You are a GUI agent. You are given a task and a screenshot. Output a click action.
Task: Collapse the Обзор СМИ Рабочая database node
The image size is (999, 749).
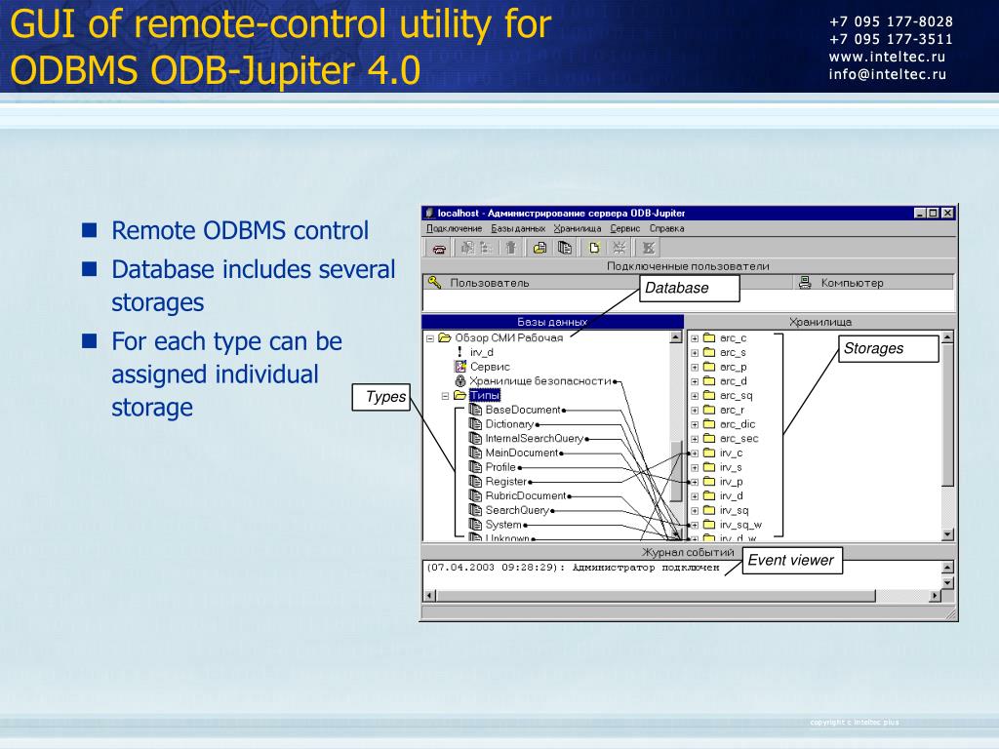click(x=430, y=338)
